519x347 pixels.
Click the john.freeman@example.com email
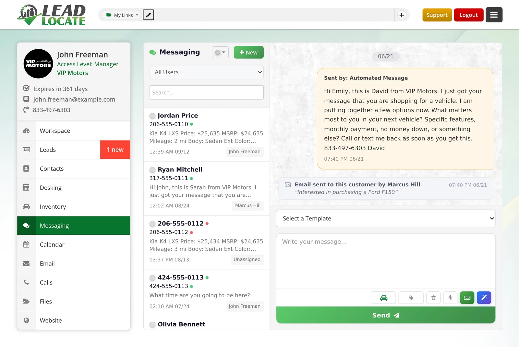pyautogui.click(x=74, y=99)
